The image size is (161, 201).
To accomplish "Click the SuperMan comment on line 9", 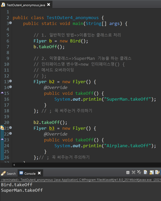I will coord(83,58).
